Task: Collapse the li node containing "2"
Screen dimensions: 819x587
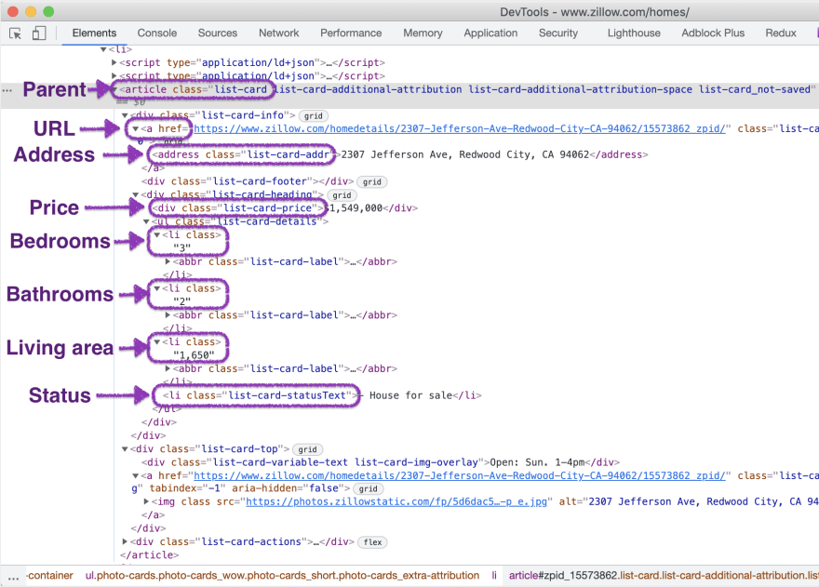Action: point(156,288)
